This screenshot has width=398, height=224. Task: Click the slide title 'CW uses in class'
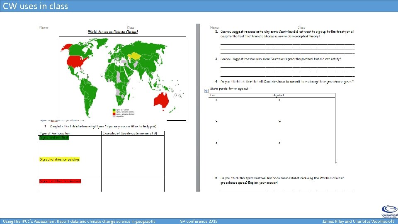click(35, 6)
